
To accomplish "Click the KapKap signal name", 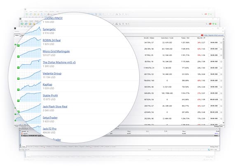I will (47, 85).
